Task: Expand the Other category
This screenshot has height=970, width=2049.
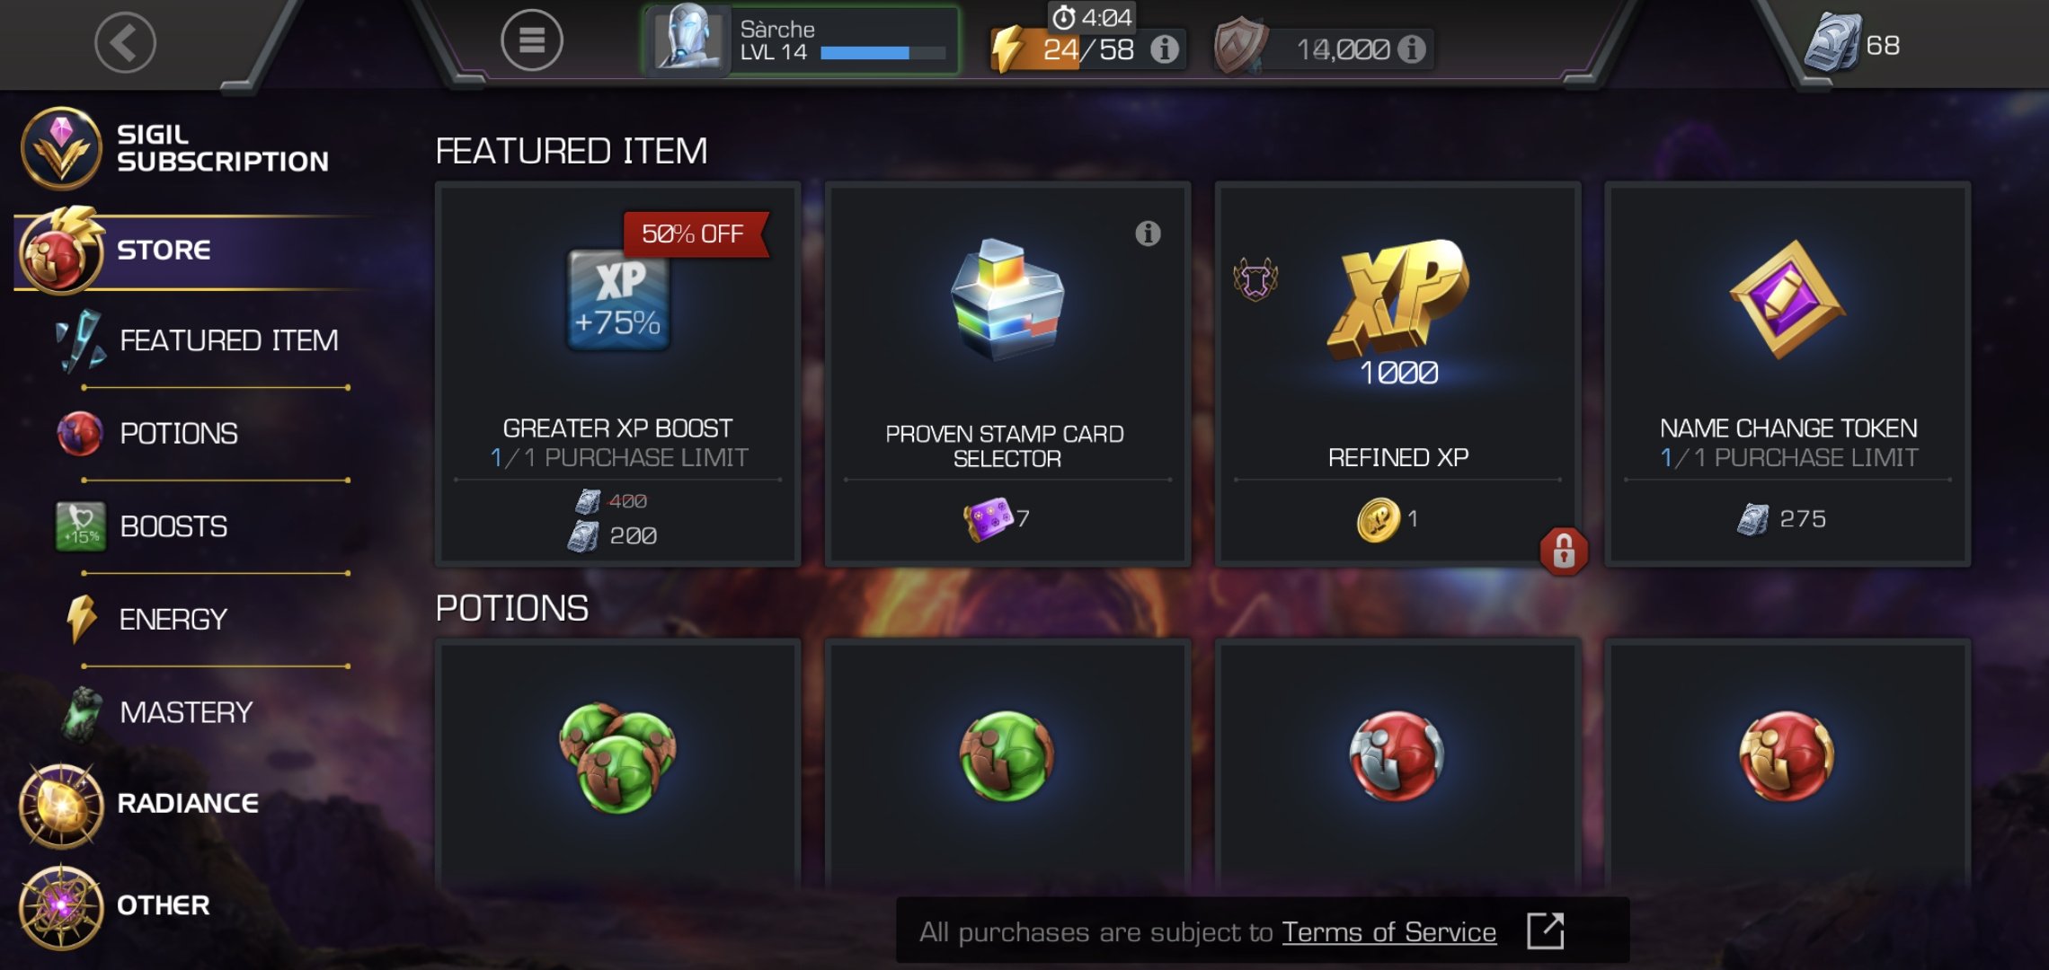Action: (117, 905)
